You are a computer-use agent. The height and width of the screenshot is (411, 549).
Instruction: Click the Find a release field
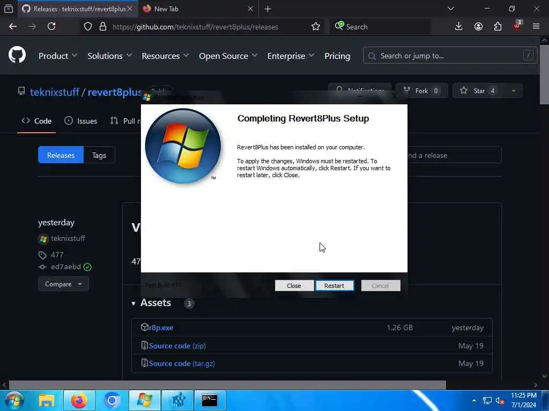pos(454,155)
